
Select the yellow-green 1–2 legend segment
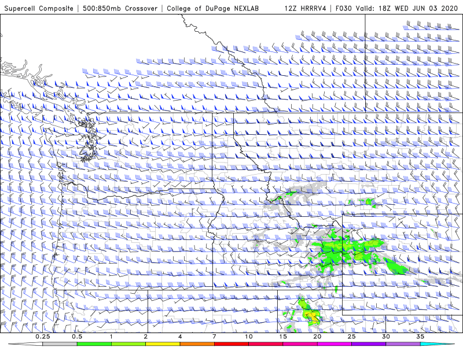(x=128, y=344)
